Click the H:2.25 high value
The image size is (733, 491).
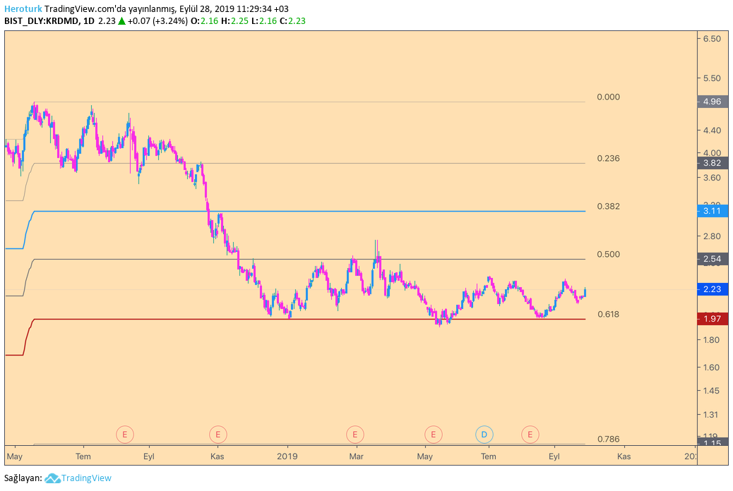(234, 21)
